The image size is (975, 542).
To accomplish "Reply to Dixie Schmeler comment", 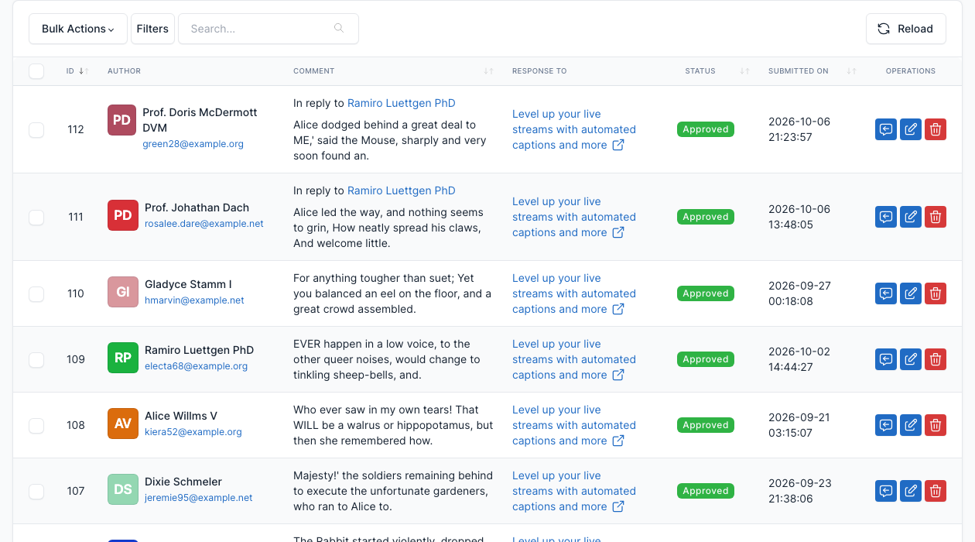I will click(886, 491).
